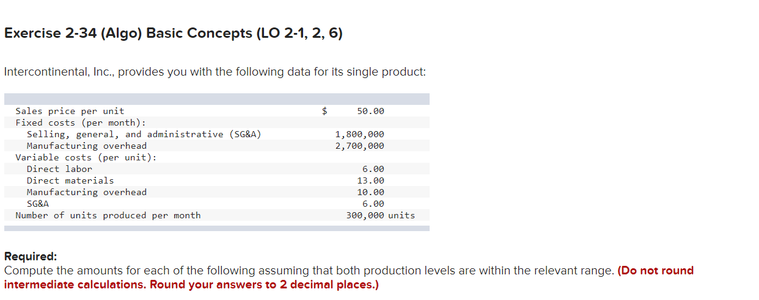Click the 13.00 direct materials value
Viewport: 759px width, 300px height.
pyautogui.click(x=370, y=180)
